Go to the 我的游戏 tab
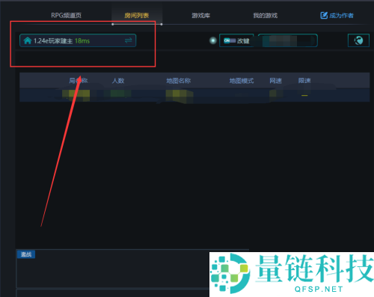 (x=265, y=16)
